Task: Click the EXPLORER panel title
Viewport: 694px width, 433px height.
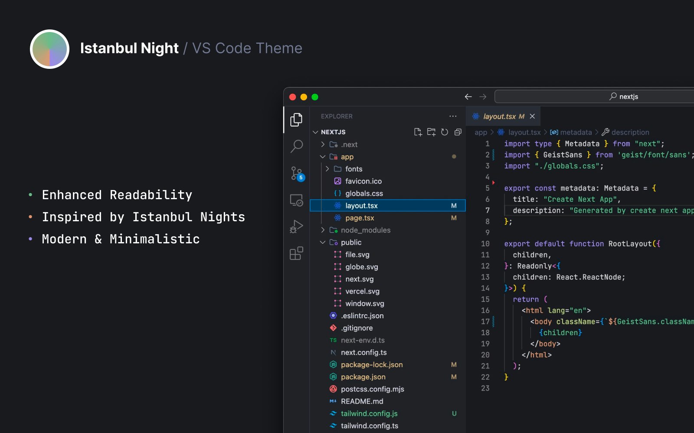Action: point(337,116)
